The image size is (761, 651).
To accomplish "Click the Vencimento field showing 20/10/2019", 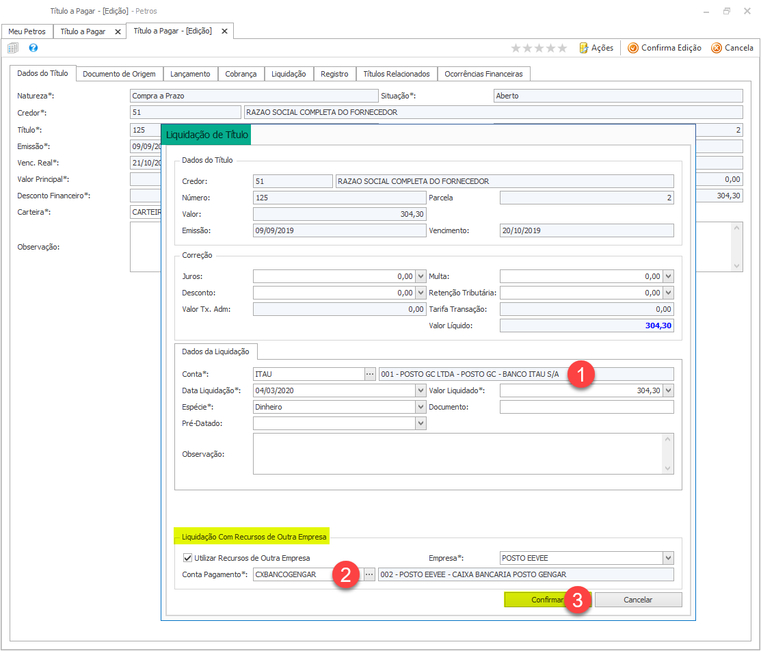I will click(587, 230).
